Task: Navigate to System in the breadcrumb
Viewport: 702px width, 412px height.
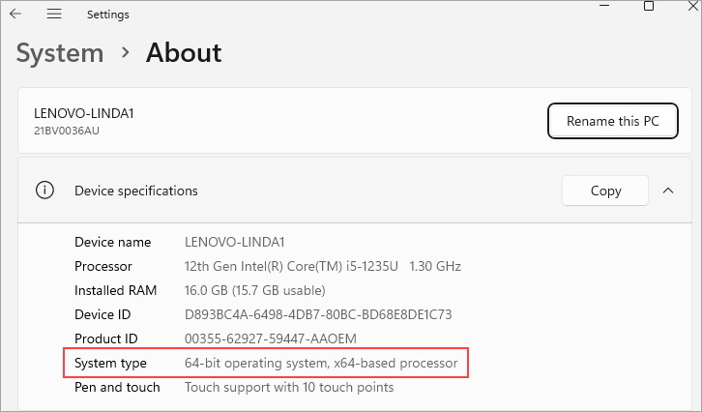Action: click(x=60, y=52)
